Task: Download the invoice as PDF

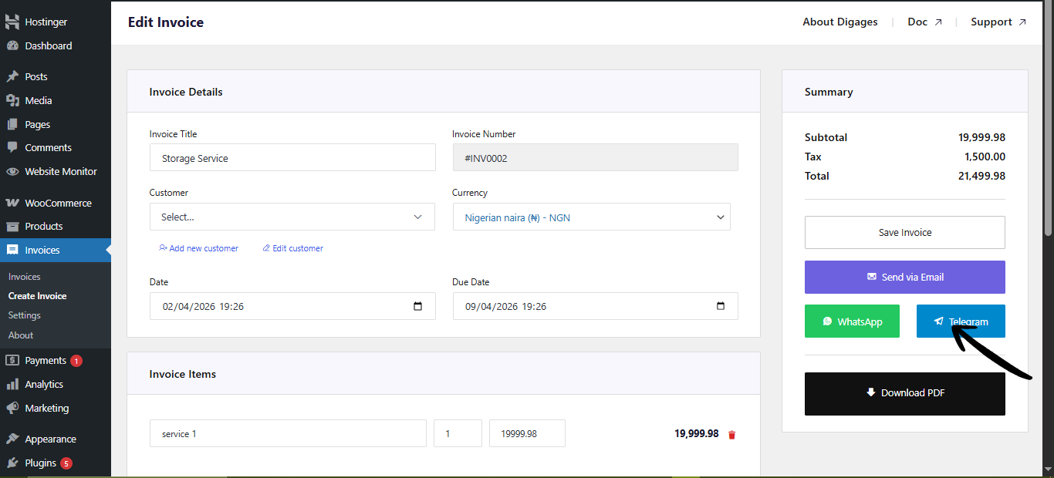Action: 904,393
